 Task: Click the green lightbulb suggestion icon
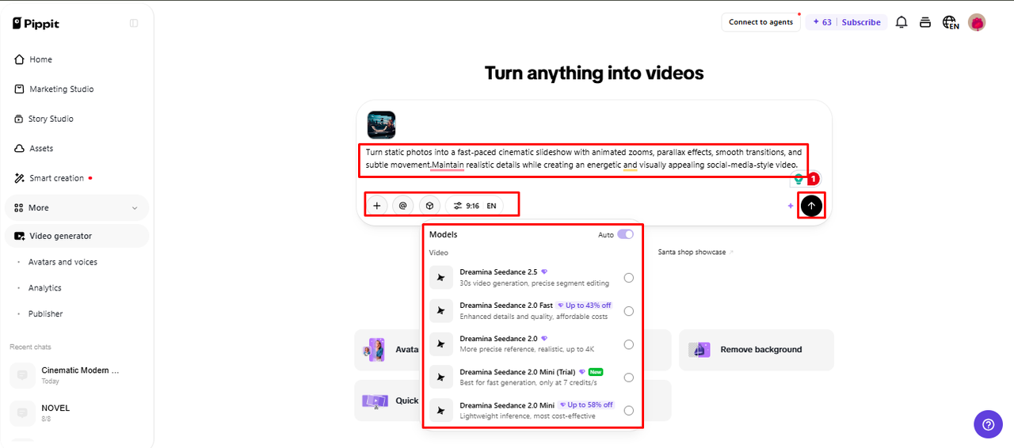point(799,180)
